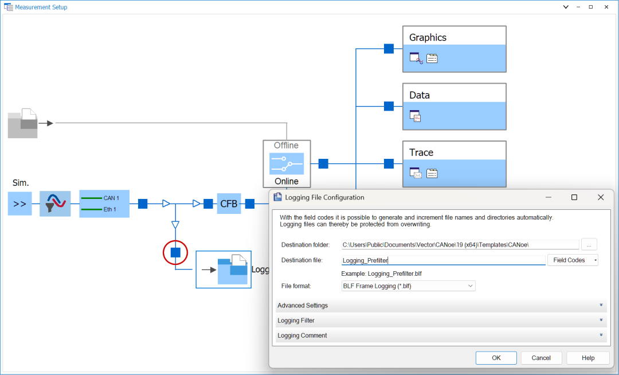Open the Measurement Setup title bar chevron menu

click(x=566, y=7)
